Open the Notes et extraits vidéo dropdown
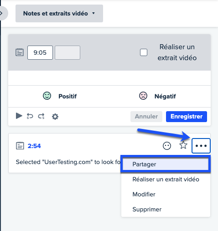Image resolution: width=218 pixels, height=231 pixels. pos(59,13)
